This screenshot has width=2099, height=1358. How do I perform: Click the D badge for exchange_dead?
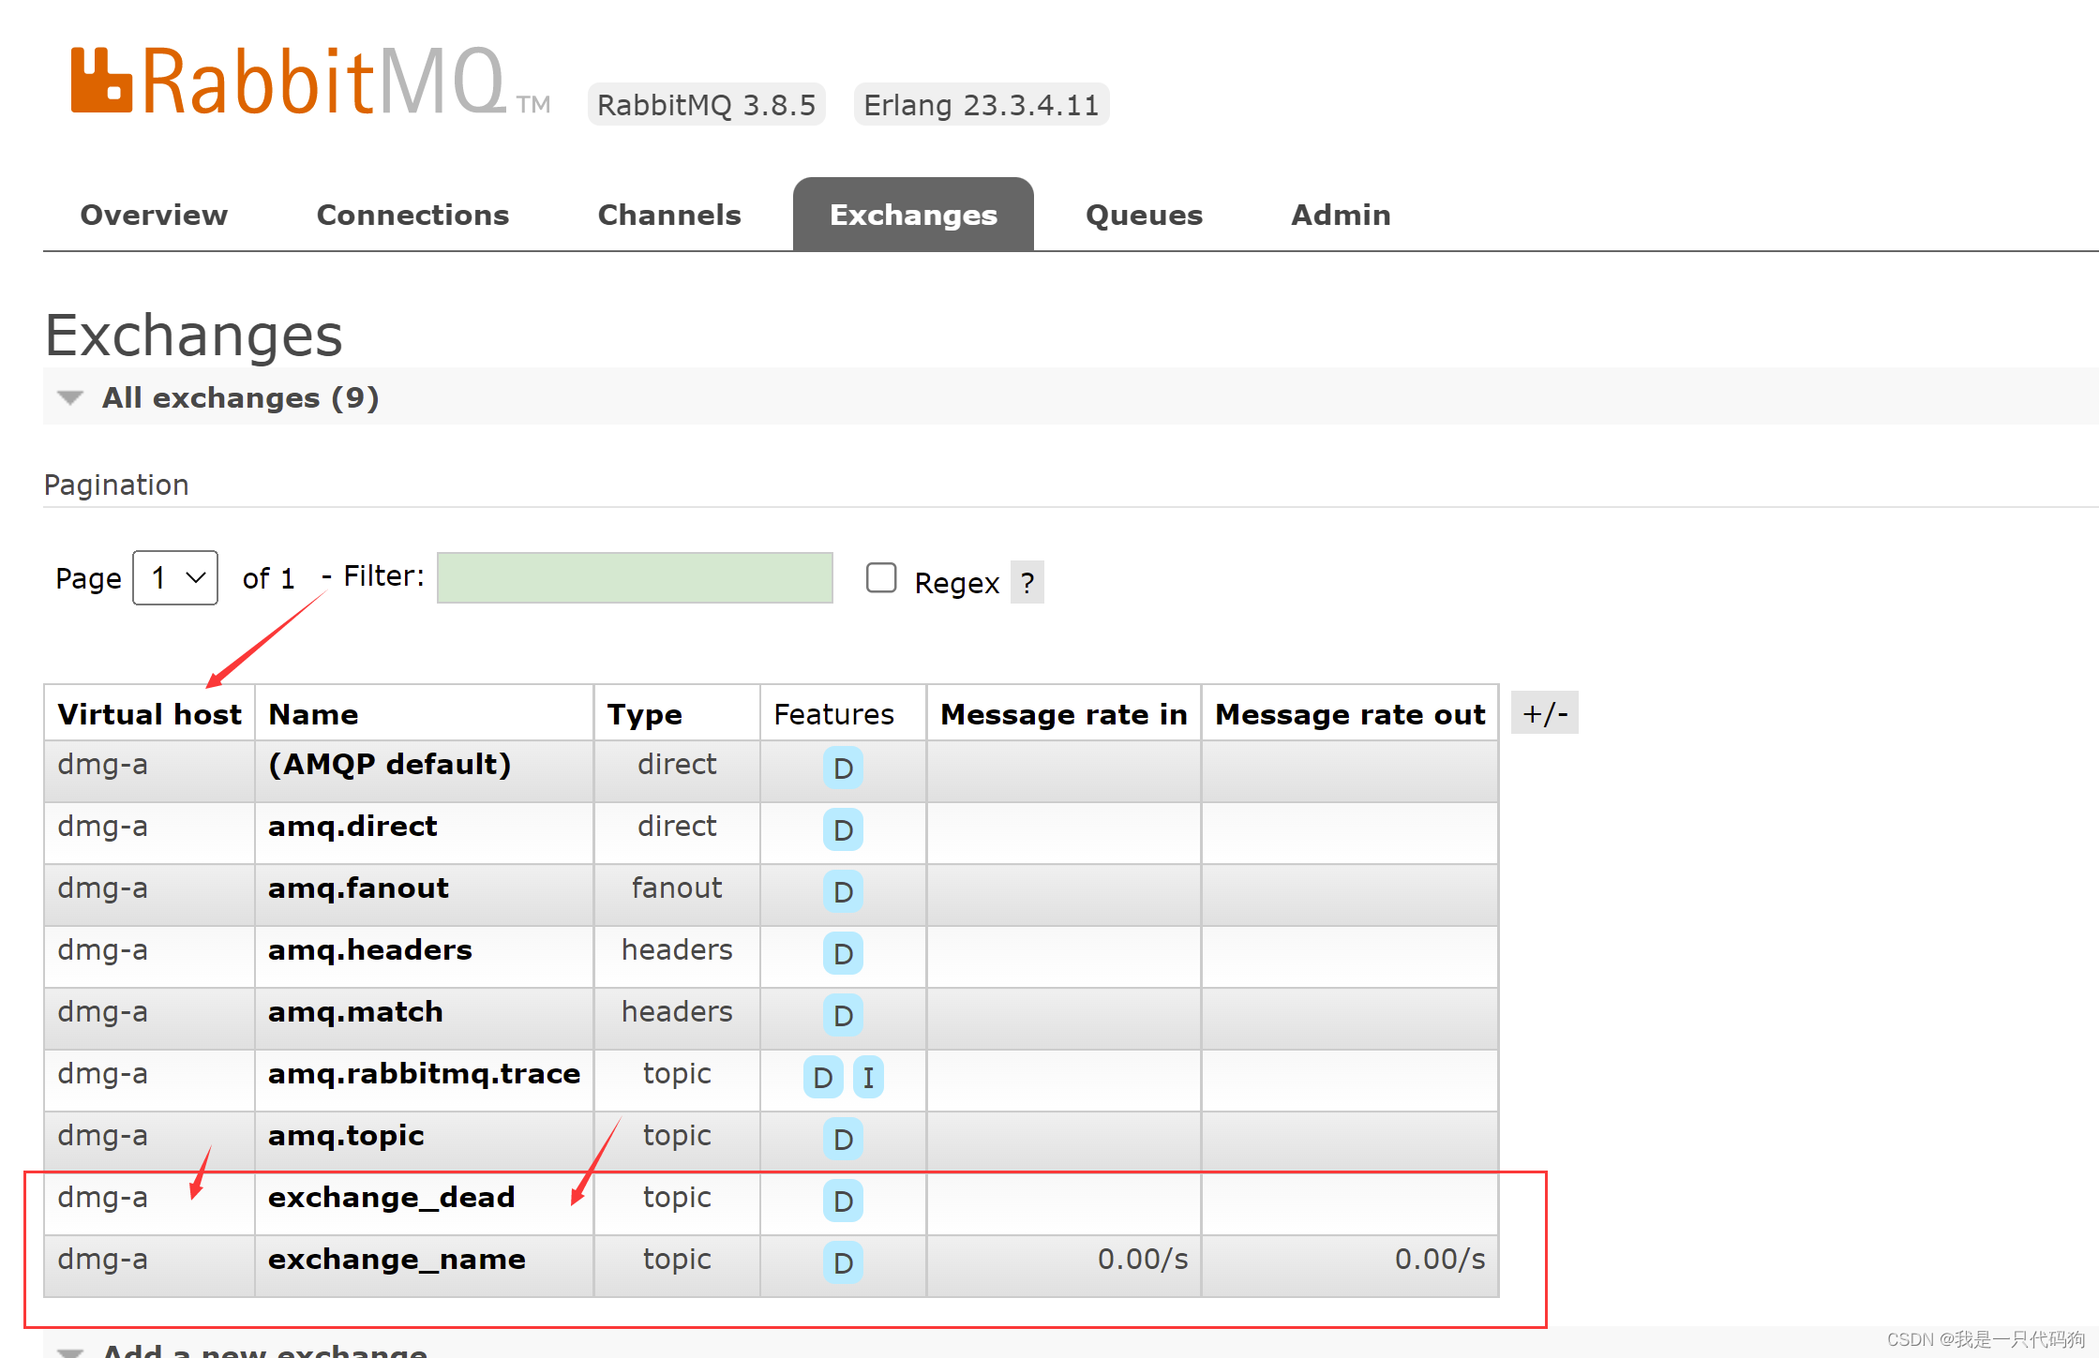tap(843, 1201)
